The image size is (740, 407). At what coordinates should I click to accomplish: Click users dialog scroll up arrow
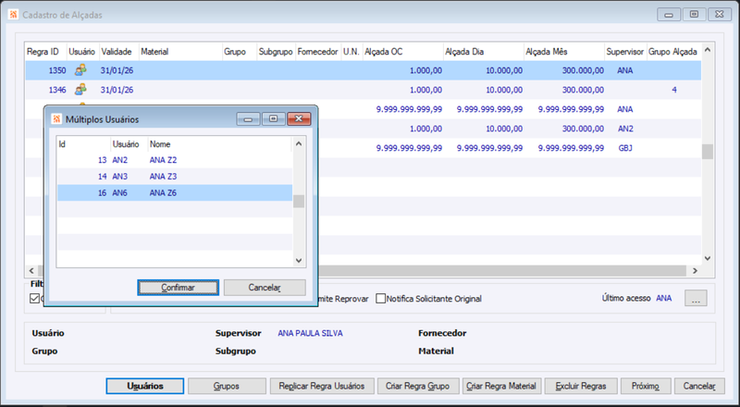click(x=298, y=143)
